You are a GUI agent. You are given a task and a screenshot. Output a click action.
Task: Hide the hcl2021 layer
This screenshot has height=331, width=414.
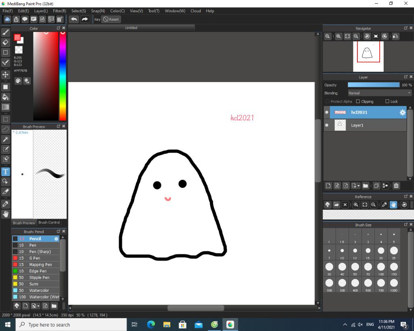point(327,112)
